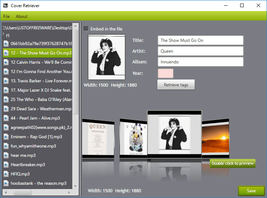The image size is (267, 198).
Task: Click the Retrieve tags button
Action: pos(176,85)
